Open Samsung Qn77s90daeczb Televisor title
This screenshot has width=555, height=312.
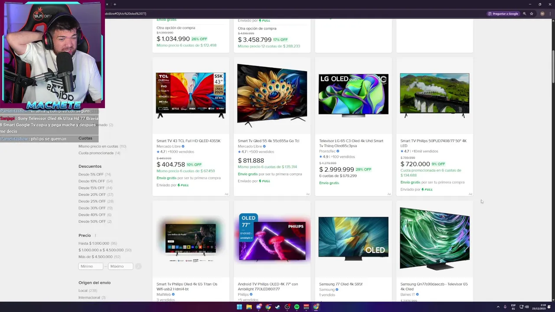point(434,286)
